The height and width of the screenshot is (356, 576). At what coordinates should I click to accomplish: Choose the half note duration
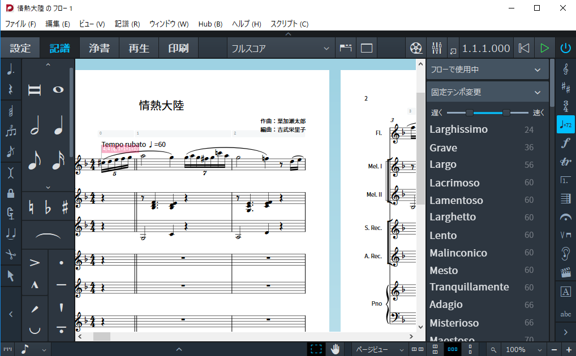pyautogui.click(x=35, y=125)
